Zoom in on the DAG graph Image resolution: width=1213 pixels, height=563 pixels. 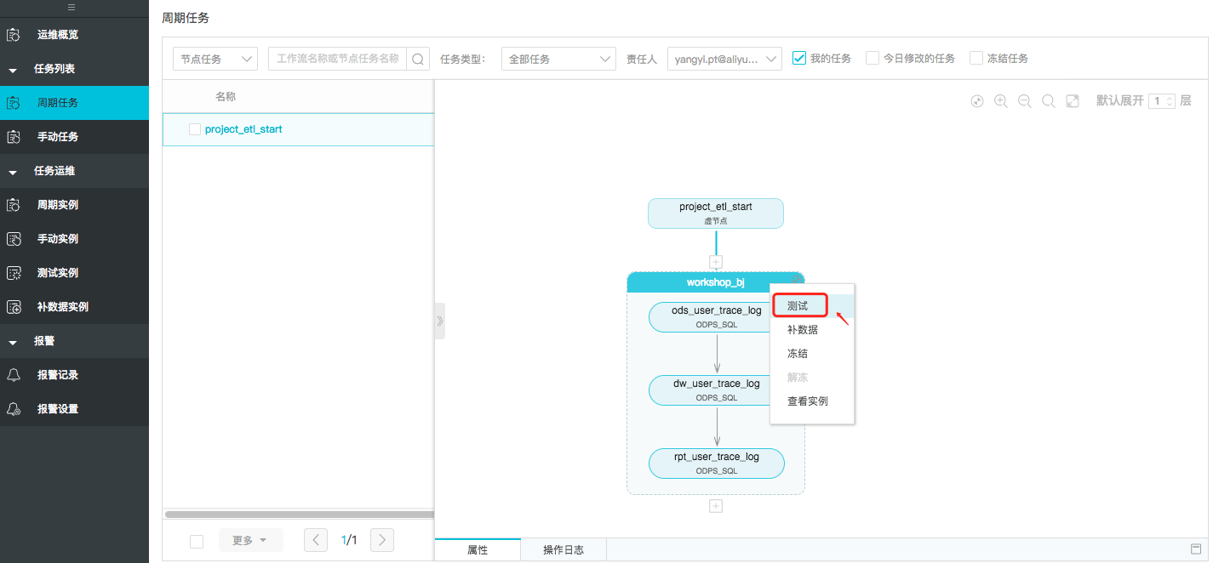[1001, 101]
